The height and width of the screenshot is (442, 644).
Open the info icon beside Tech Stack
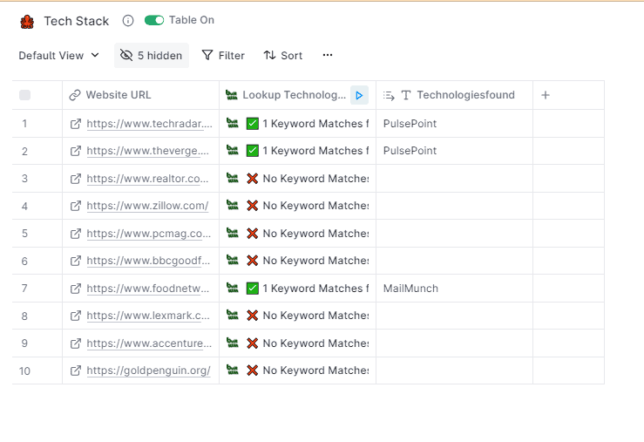click(128, 21)
